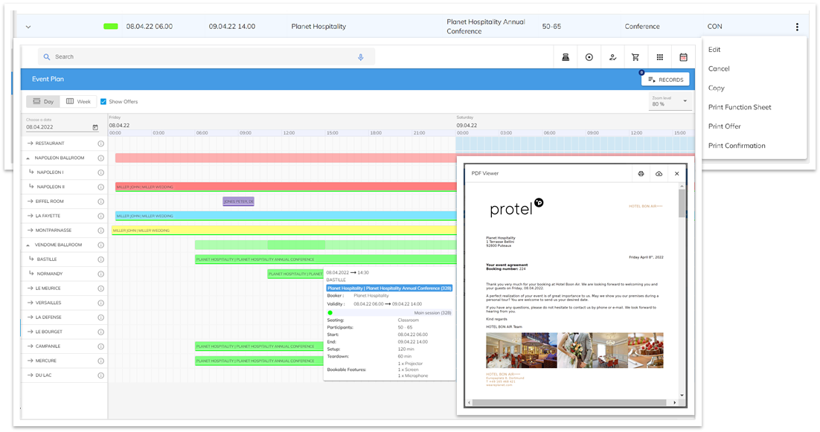The image size is (820, 432).
Task: Click info icon for LE BOURGET
Action: 101,332
